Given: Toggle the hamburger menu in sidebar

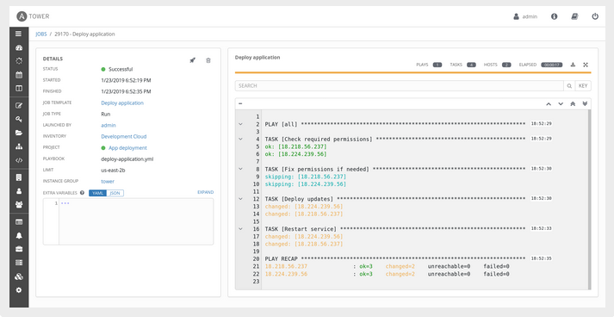Looking at the screenshot, I should point(19,34).
